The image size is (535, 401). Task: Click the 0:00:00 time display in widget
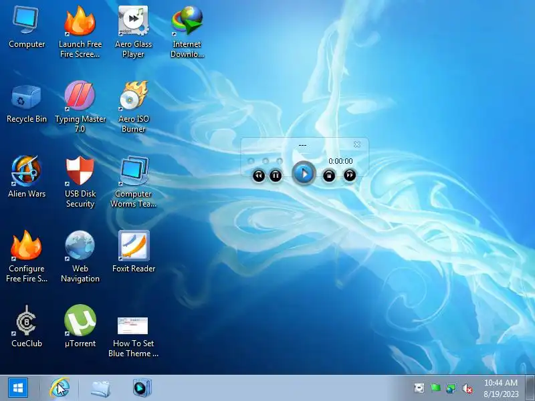[x=340, y=161]
